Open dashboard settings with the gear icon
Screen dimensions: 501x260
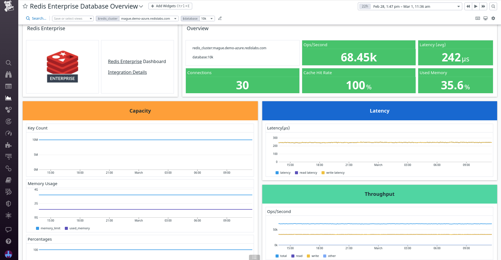coord(493,18)
